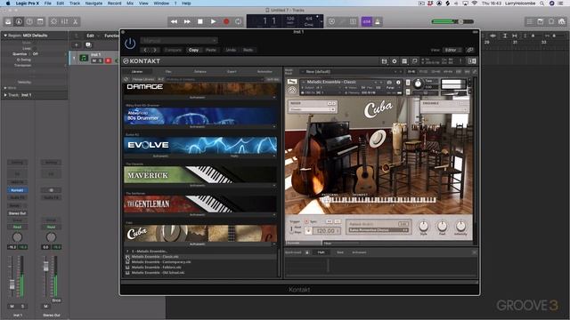The height and width of the screenshot is (320, 570).
Task: Expand the Cuba library Instruments dropdown arrow
Action: (x=274, y=244)
